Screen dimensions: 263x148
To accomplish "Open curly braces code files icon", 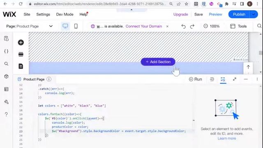I will pyautogui.click(x=6, y=51).
